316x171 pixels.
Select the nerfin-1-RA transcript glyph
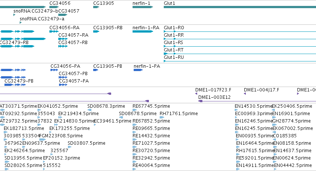pyautogui.click(x=143, y=31)
